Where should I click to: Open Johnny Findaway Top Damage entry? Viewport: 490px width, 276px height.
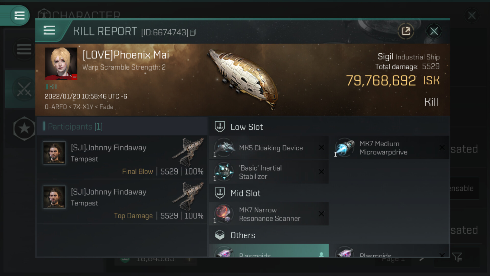point(122,201)
